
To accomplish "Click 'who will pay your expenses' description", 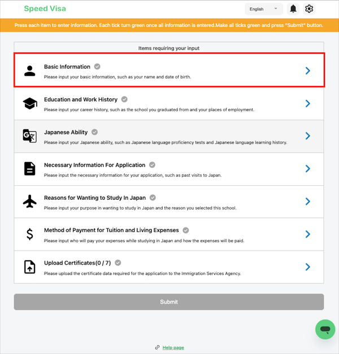I will tap(144, 241).
